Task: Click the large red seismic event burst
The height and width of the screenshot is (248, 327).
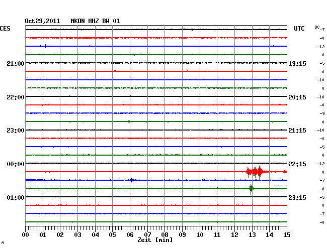Action: coord(257,172)
